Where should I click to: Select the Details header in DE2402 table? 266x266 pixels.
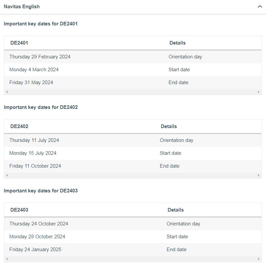click(169, 126)
